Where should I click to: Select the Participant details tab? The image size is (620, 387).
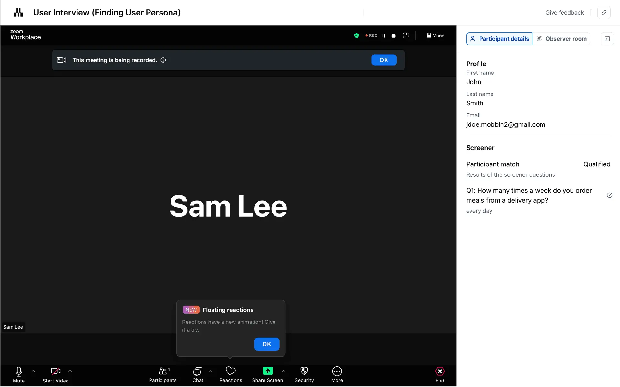click(x=499, y=39)
